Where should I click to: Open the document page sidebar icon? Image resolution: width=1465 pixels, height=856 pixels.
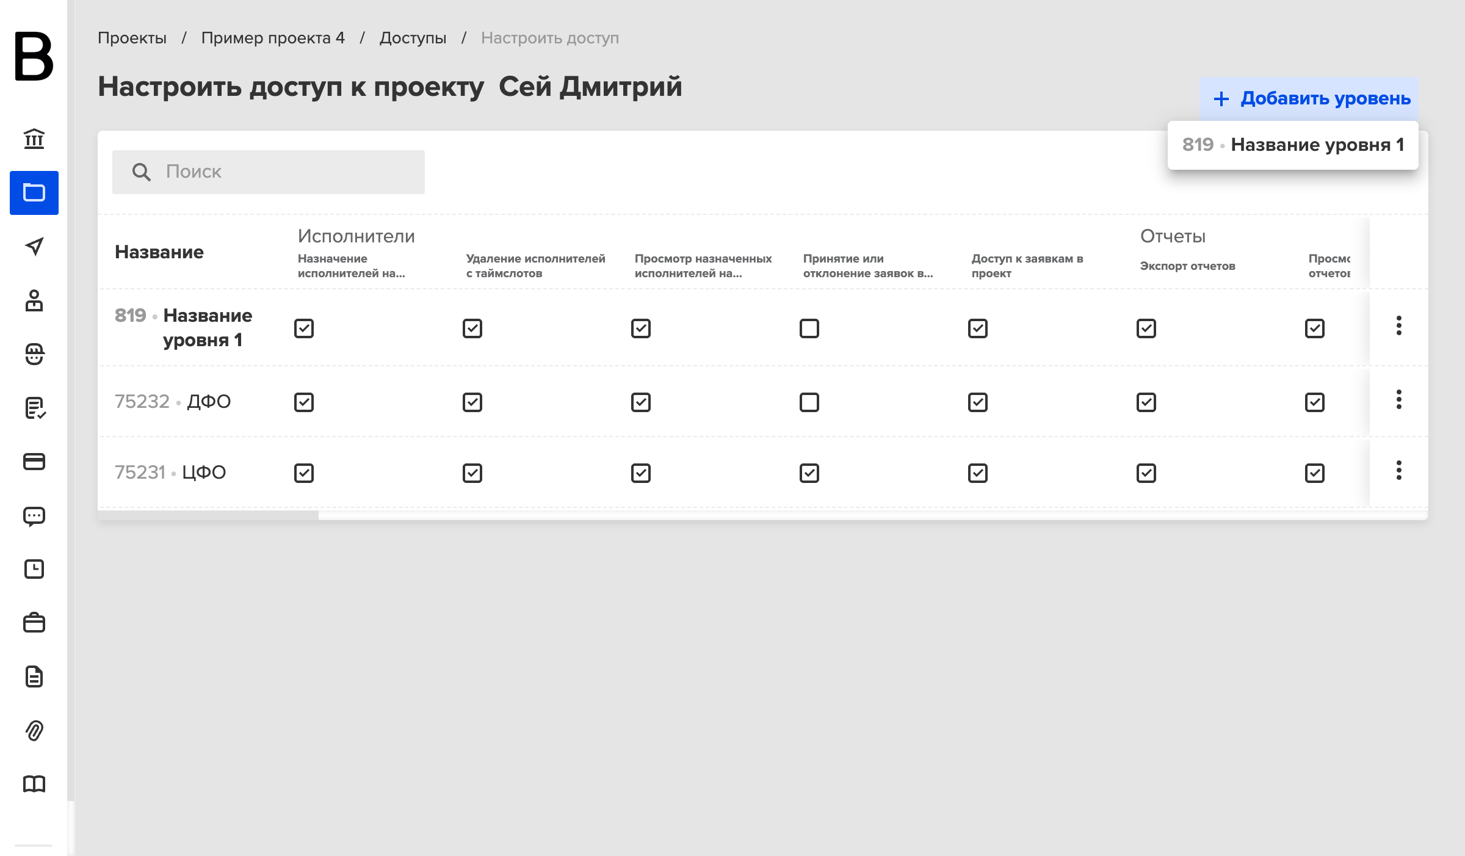pos(34,676)
